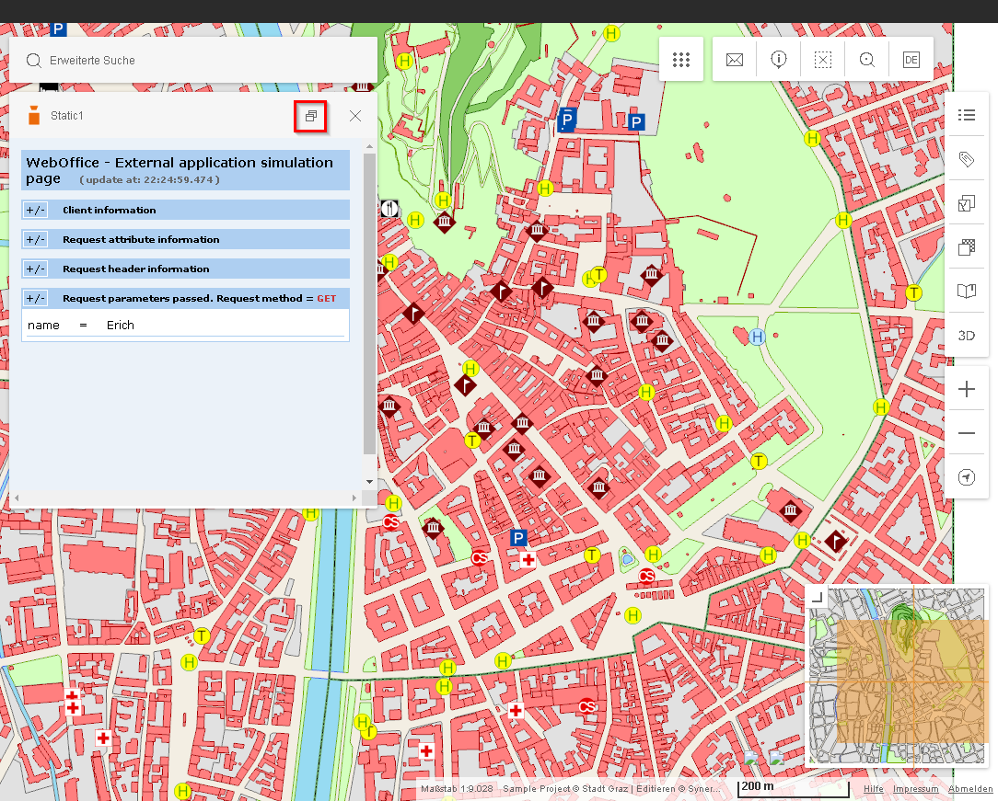The image size is (998, 801).
Task: Click the Abmelden link to log out
Action: click(x=970, y=789)
